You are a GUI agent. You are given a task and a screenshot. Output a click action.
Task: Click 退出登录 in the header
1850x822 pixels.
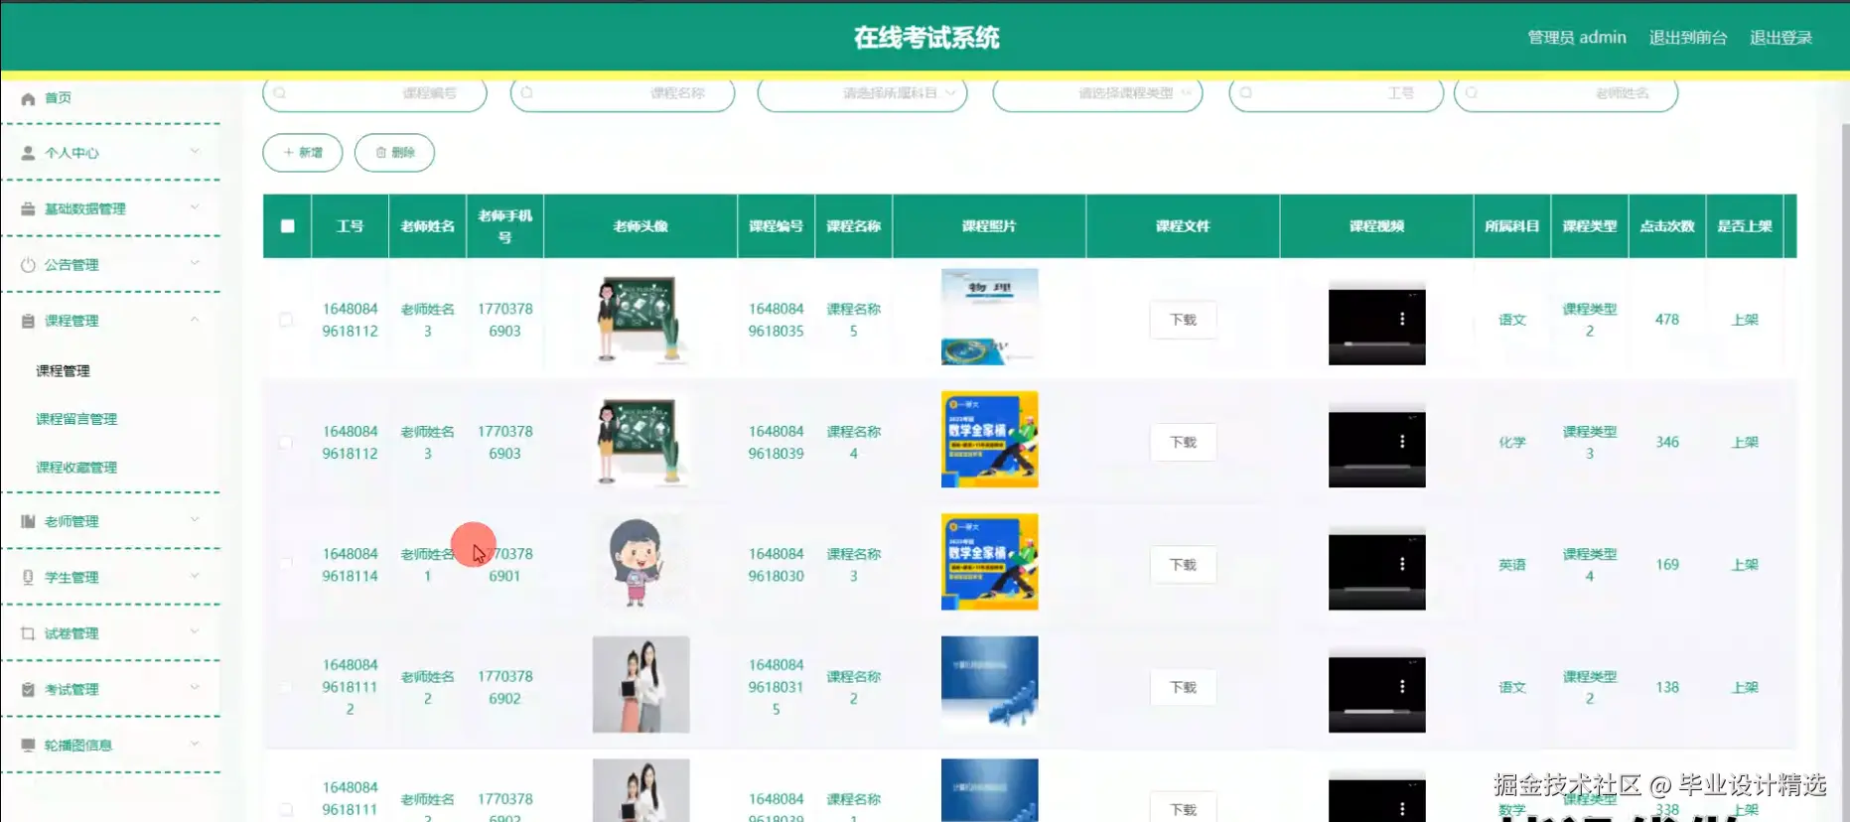coord(1780,38)
